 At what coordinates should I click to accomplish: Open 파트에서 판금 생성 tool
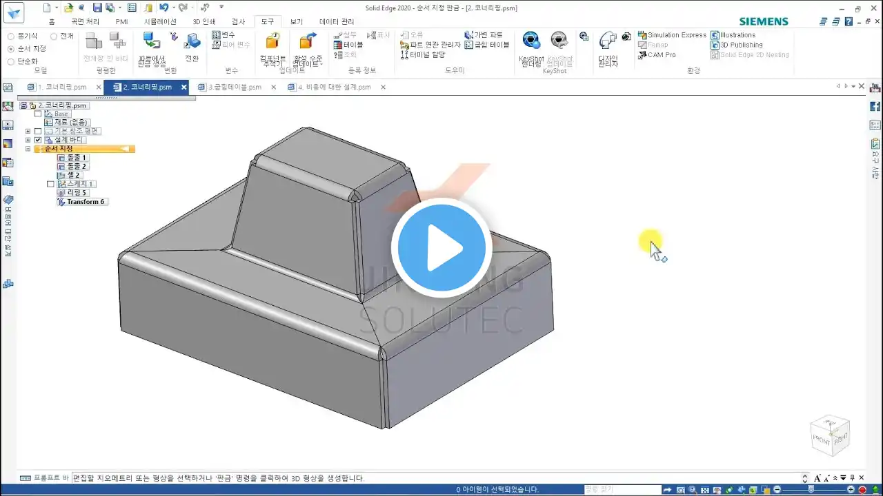point(152,50)
